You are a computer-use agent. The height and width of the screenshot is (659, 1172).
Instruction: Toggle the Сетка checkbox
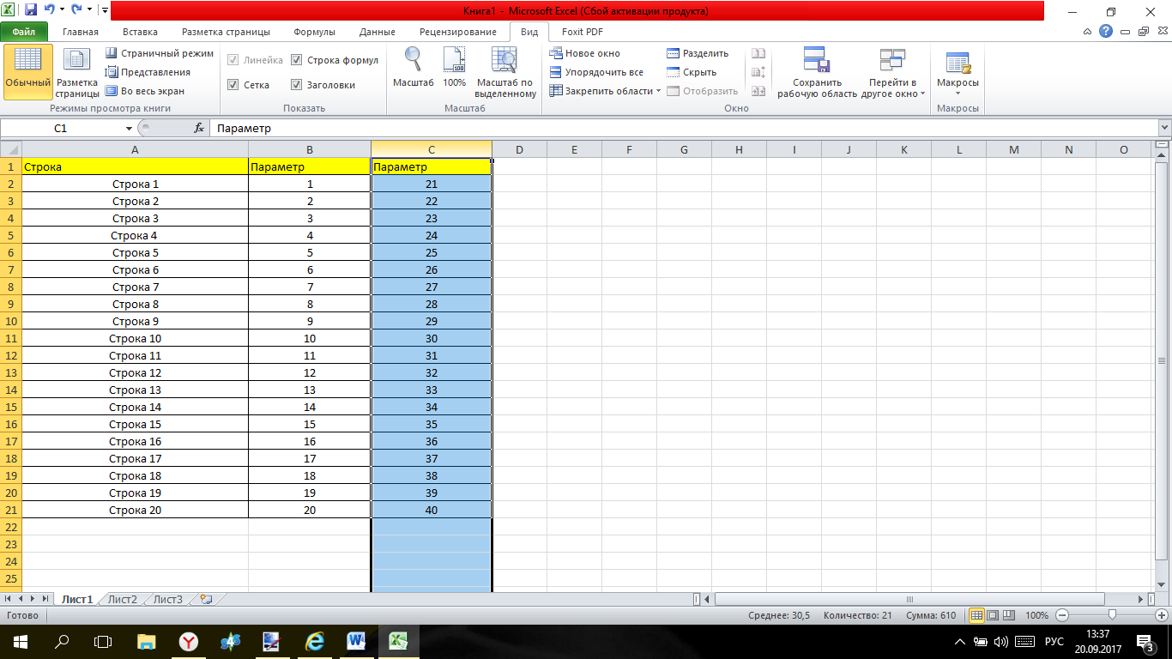(x=233, y=85)
